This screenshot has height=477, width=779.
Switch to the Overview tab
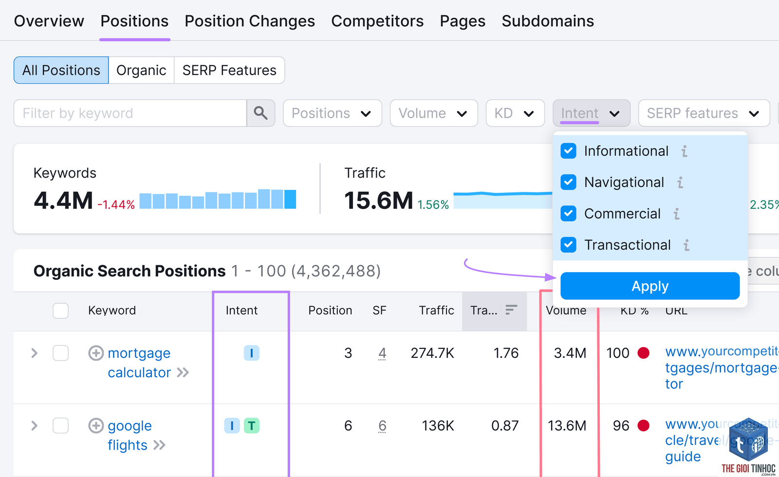[x=49, y=21]
